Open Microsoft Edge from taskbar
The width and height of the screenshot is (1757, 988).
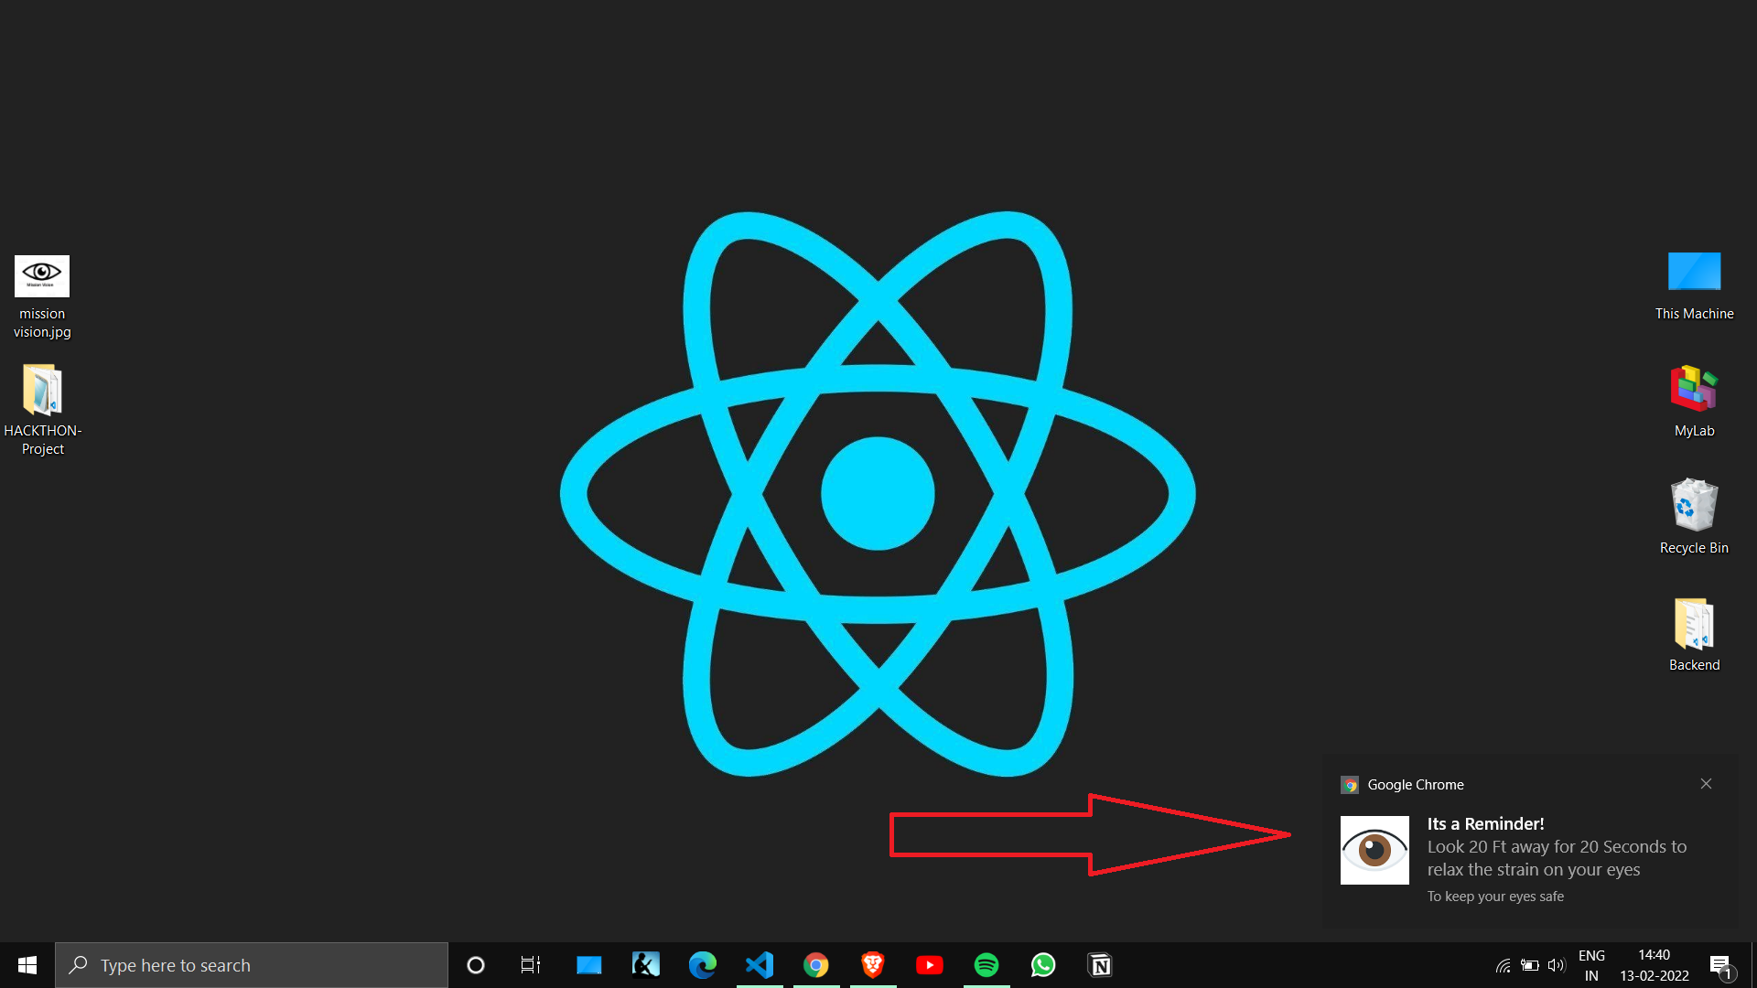click(703, 965)
